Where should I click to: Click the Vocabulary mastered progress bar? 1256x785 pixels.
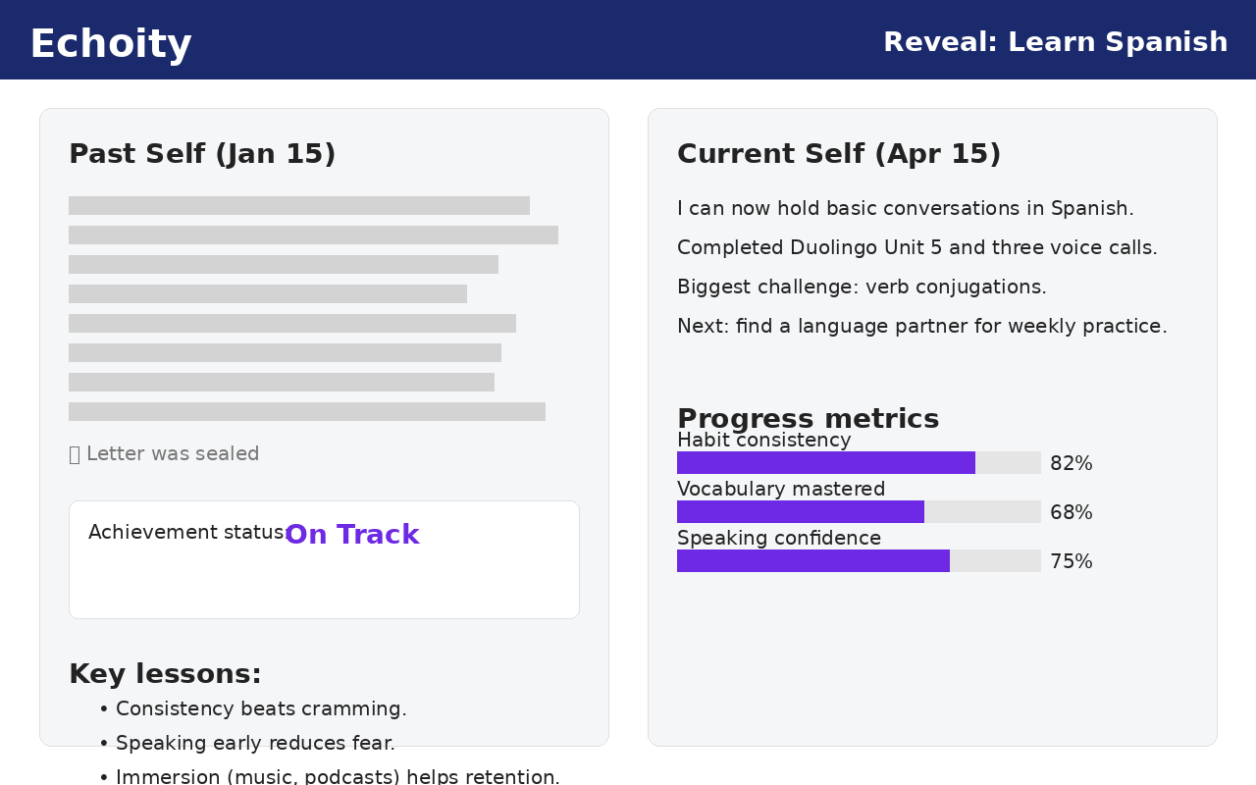859,512
